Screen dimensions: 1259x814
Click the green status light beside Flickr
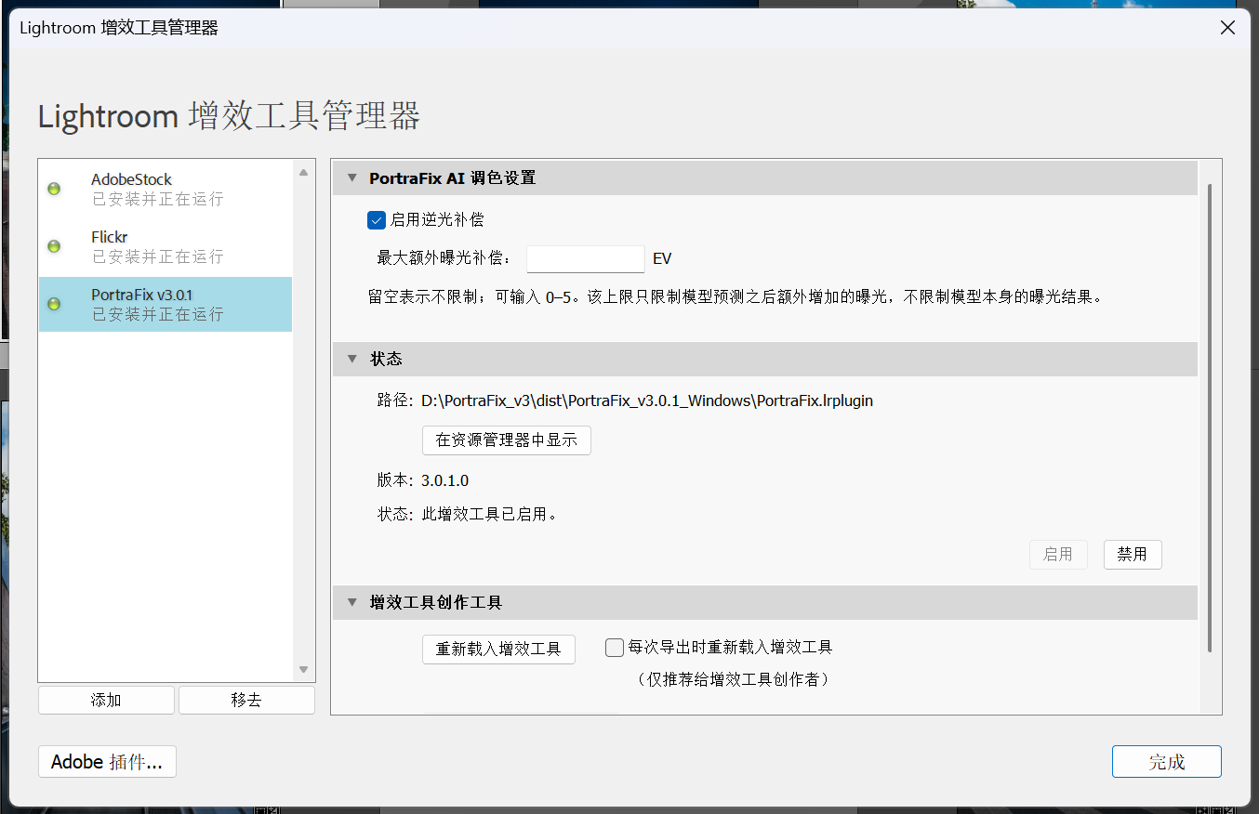click(54, 246)
